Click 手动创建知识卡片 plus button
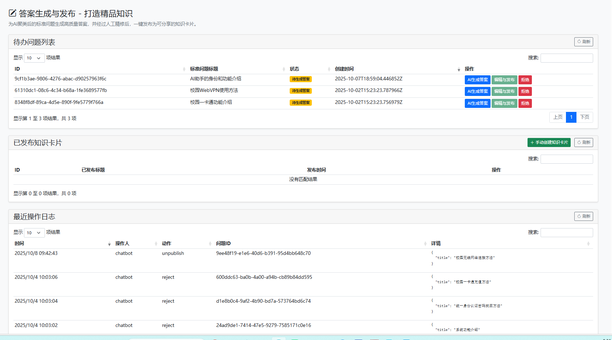Viewport: 612px width, 340px height. tap(549, 142)
